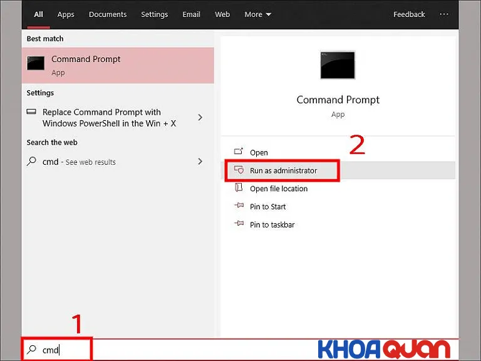Open the Email search tab
Image resolution: width=481 pixels, height=361 pixels.
(x=191, y=14)
